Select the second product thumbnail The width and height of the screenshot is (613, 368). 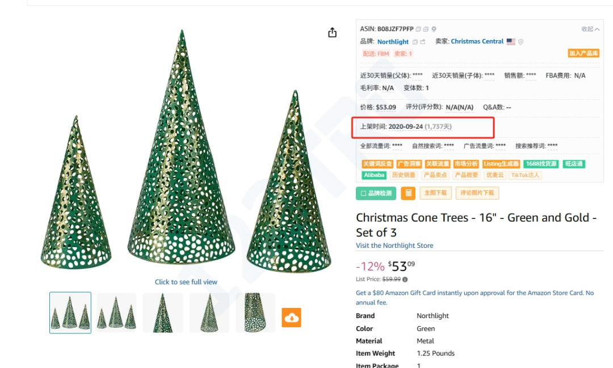coord(116,313)
